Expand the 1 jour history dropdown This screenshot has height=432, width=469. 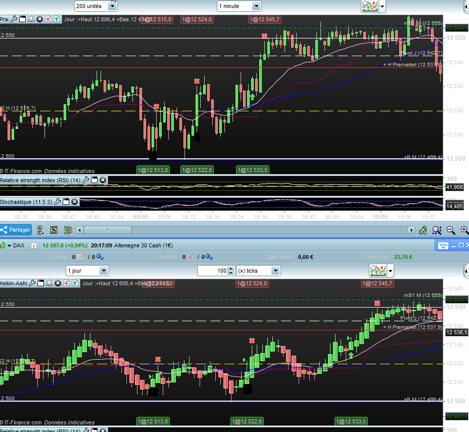pyautogui.click(x=104, y=271)
